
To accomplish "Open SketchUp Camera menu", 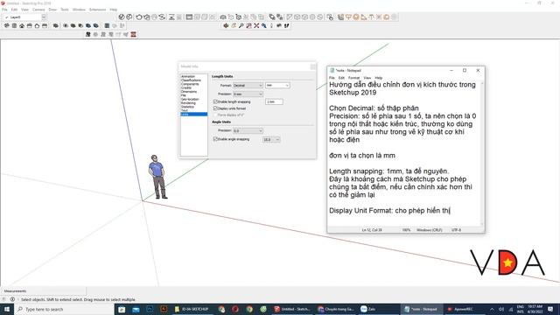I will click(38, 10).
